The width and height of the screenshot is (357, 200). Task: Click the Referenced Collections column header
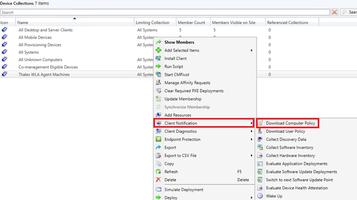(x=292, y=22)
